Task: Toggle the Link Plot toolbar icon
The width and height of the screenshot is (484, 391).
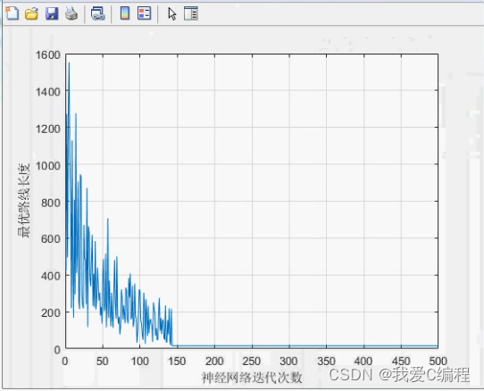Action: (x=98, y=13)
